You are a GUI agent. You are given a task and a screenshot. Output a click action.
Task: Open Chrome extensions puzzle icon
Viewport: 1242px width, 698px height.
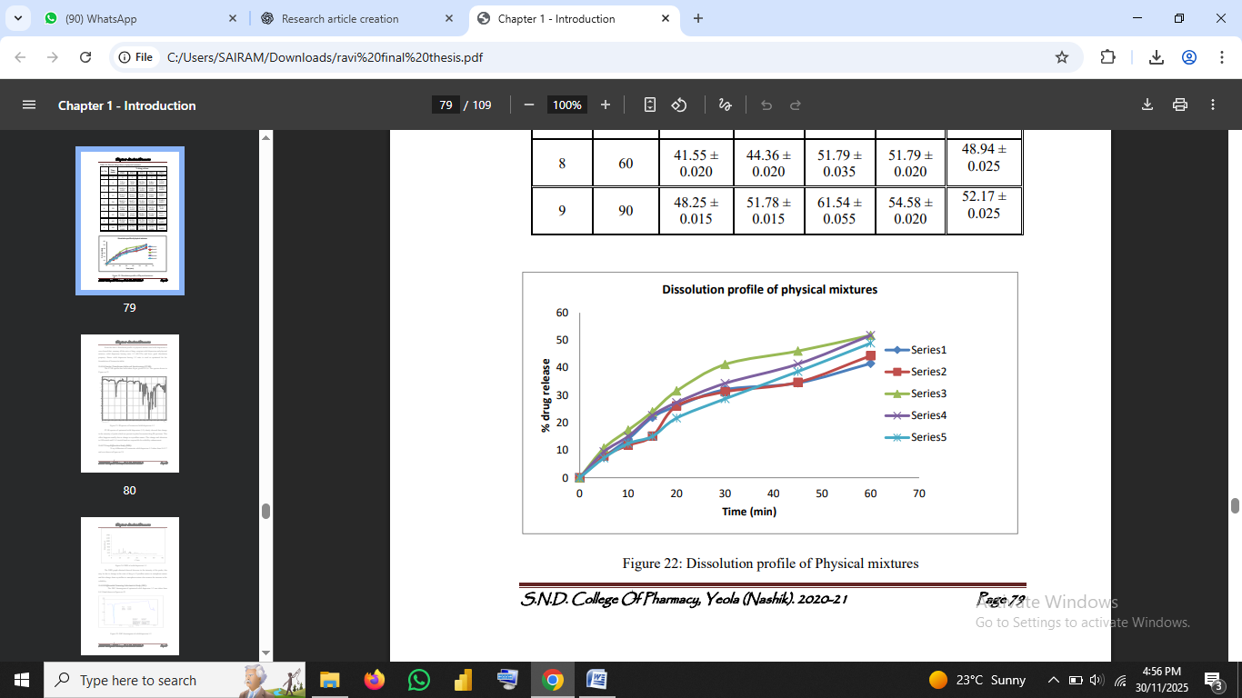click(x=1107, y=57)
